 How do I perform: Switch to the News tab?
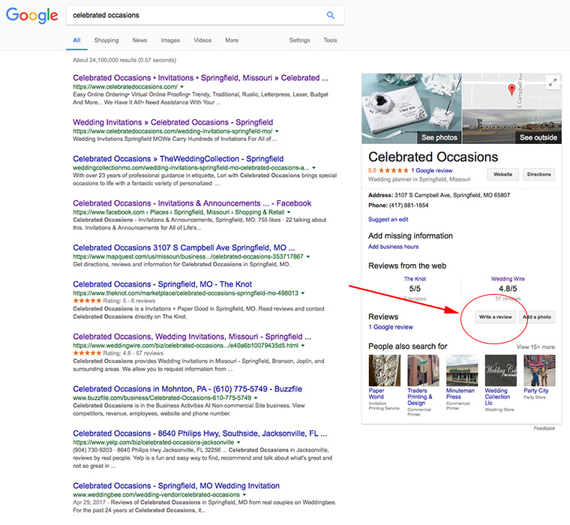pos(139,40)
